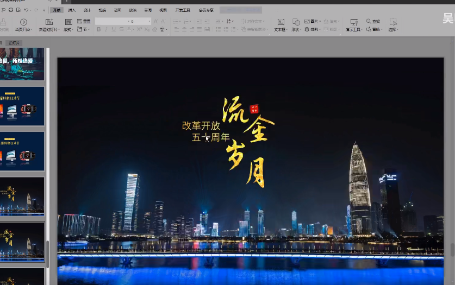
Task: Click the Distributed alignment icon
Action: point(207,29)
